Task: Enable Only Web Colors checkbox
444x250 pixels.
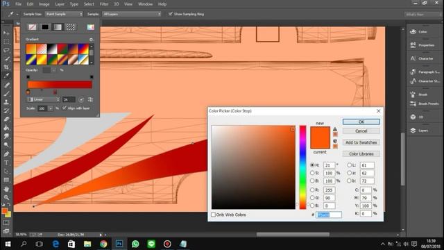Action: [x=213, y=215]
